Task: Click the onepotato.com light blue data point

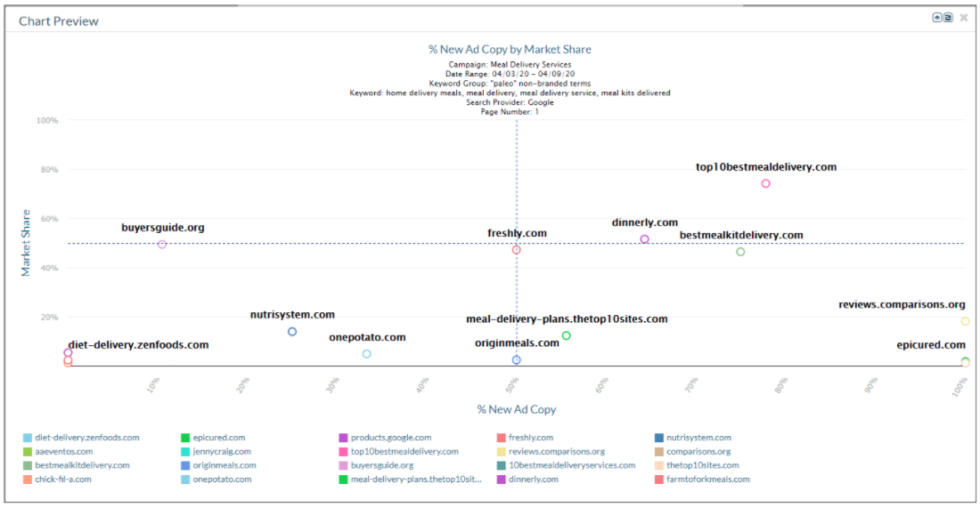Action: point(367,354)
